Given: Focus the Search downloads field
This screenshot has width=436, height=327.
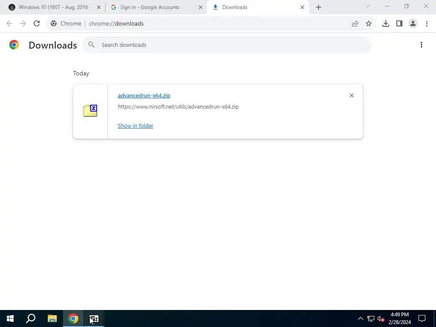Looking at the screenshot, I should pos(227,45).
